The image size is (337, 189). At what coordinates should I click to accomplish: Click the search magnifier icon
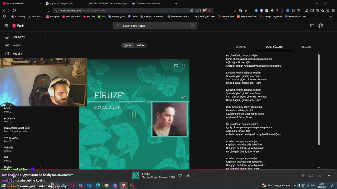coord(118,26)
